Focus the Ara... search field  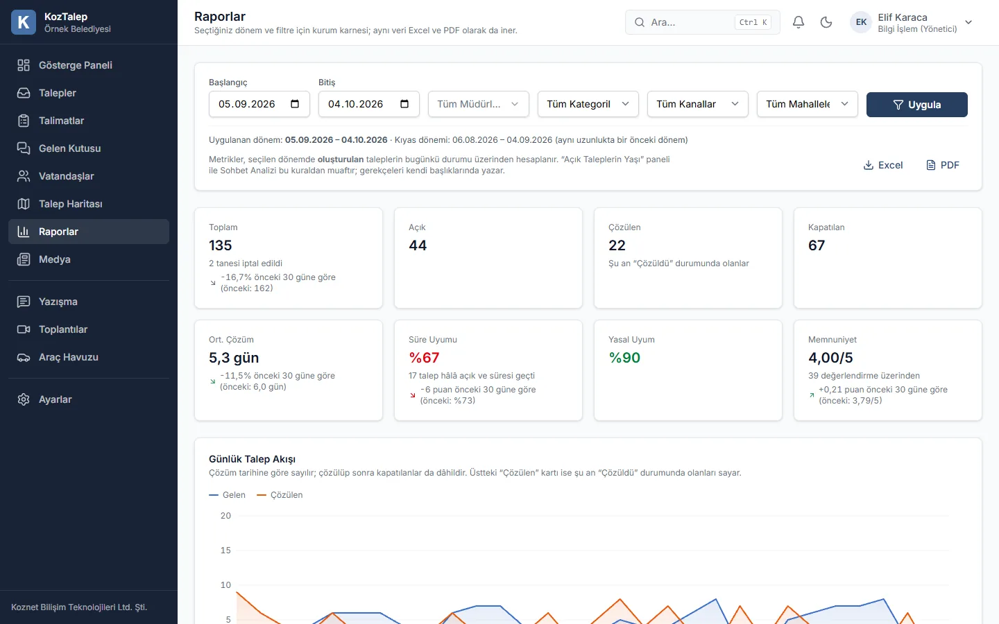(x=703, y=22)
